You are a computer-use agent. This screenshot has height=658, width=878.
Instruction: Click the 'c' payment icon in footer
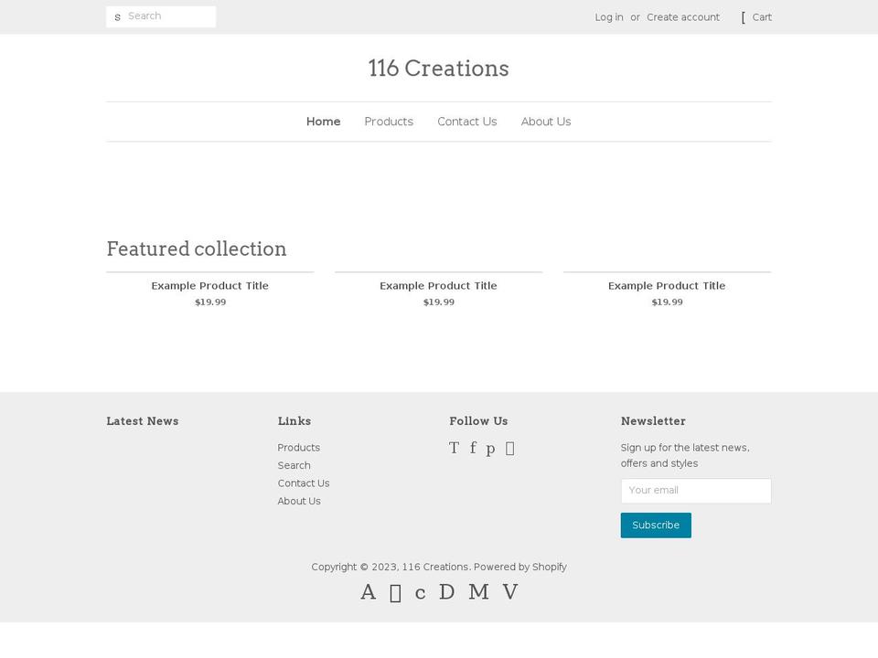pyautogui.click(x=421, y=593)
